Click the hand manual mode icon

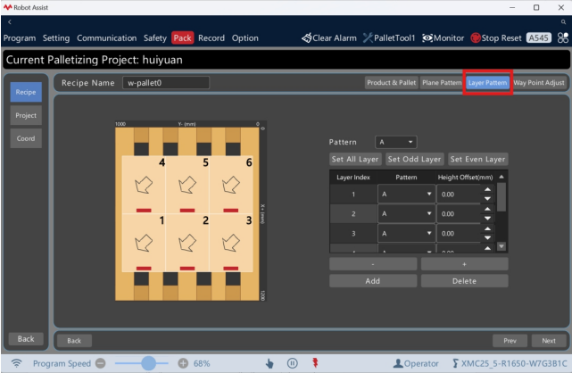click(x=269, y=363)
